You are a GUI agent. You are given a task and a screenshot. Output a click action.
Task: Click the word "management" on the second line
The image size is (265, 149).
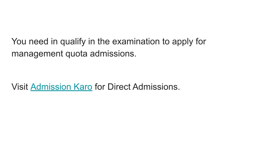pyautogui.click(x=37, y=54)
